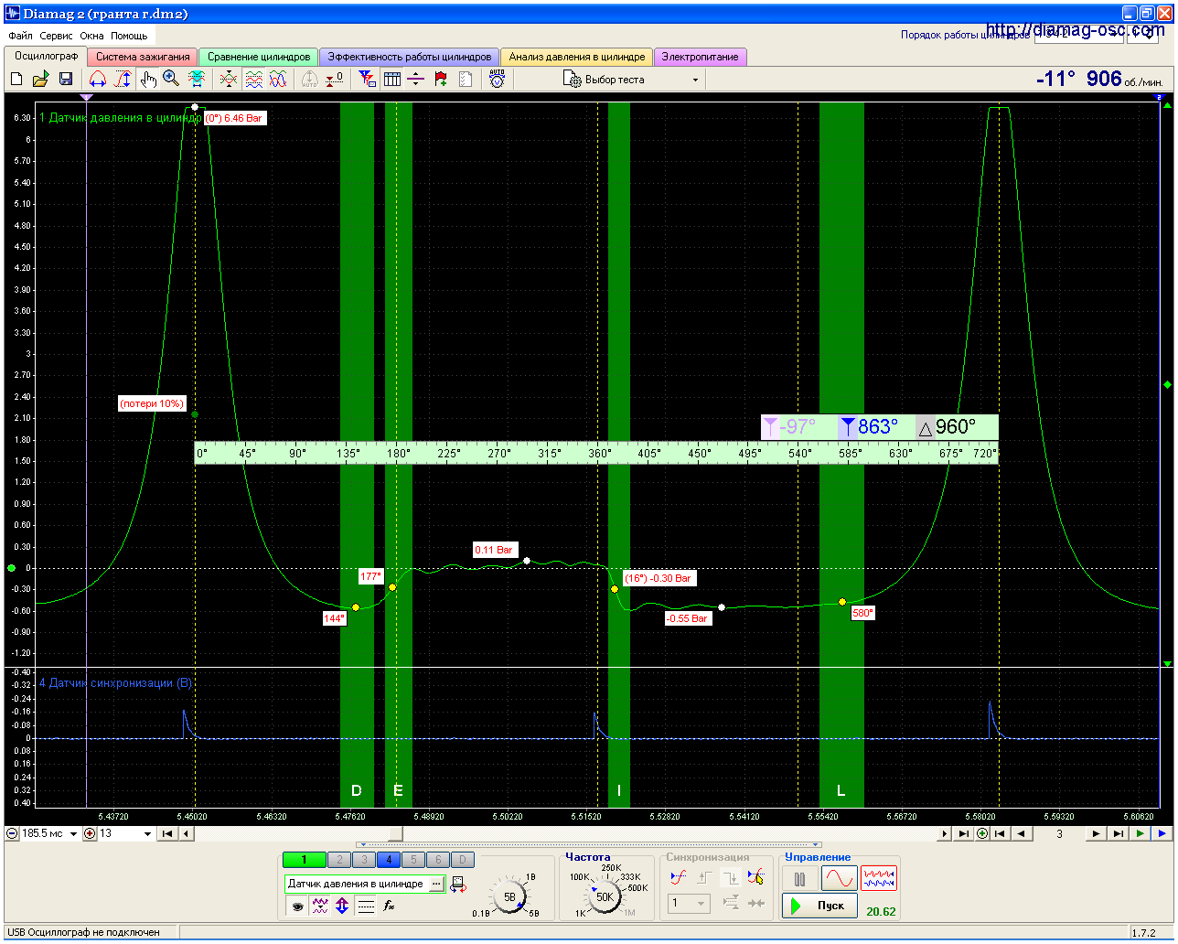The height and width of the screenshot is (944, 1178).
Task: Select the horizontal measurement cursor tool
Action: coord(97,80)
